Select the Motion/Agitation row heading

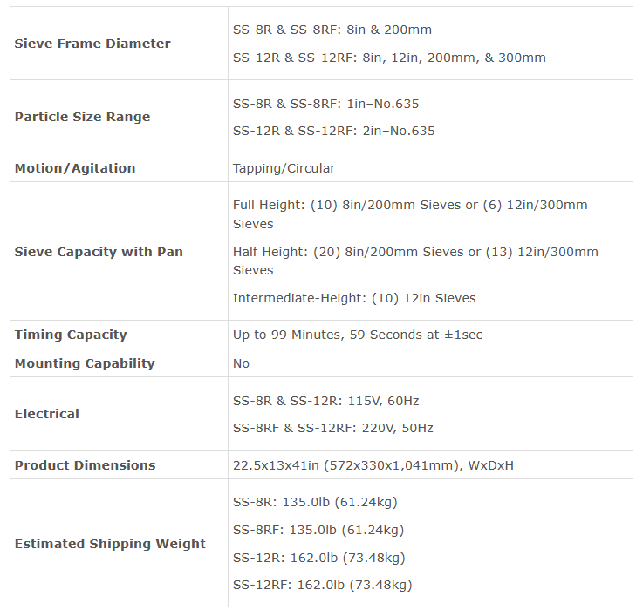point(75,168)
